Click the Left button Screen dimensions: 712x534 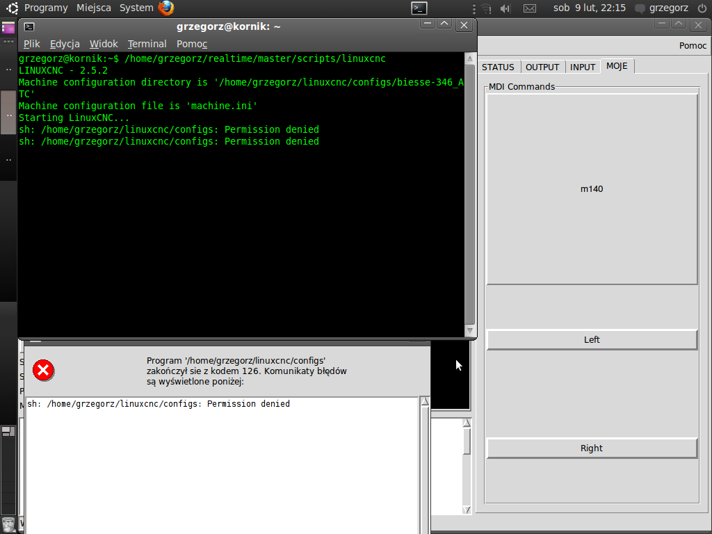592,339
